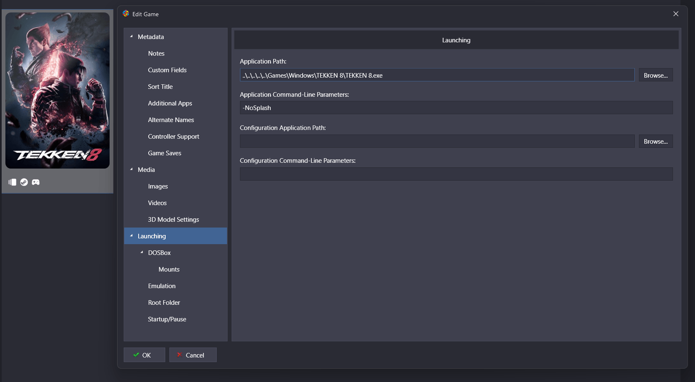Select Alternate Names entry
Screen dimensions: 695x382
click(x=171, y=120)
